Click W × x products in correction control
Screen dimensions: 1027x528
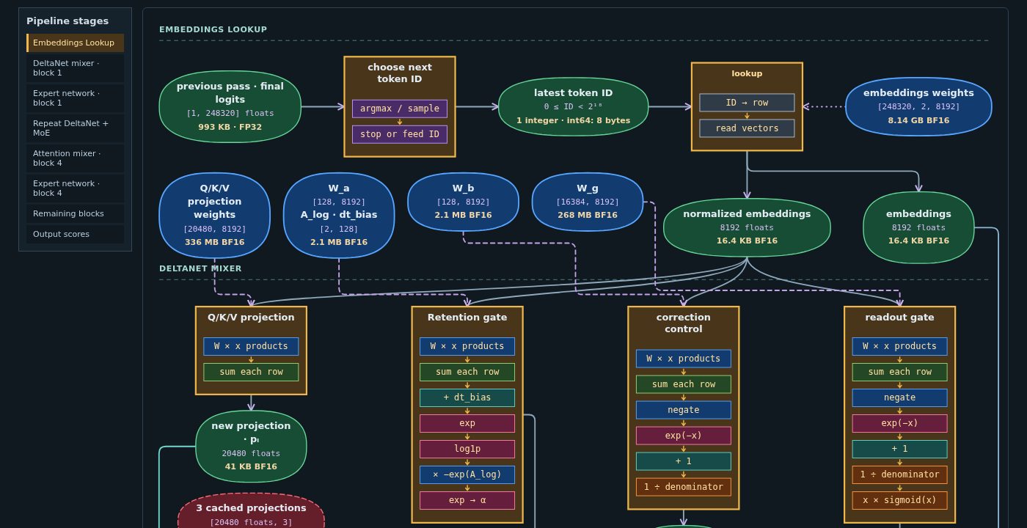(x=684, y=359)
